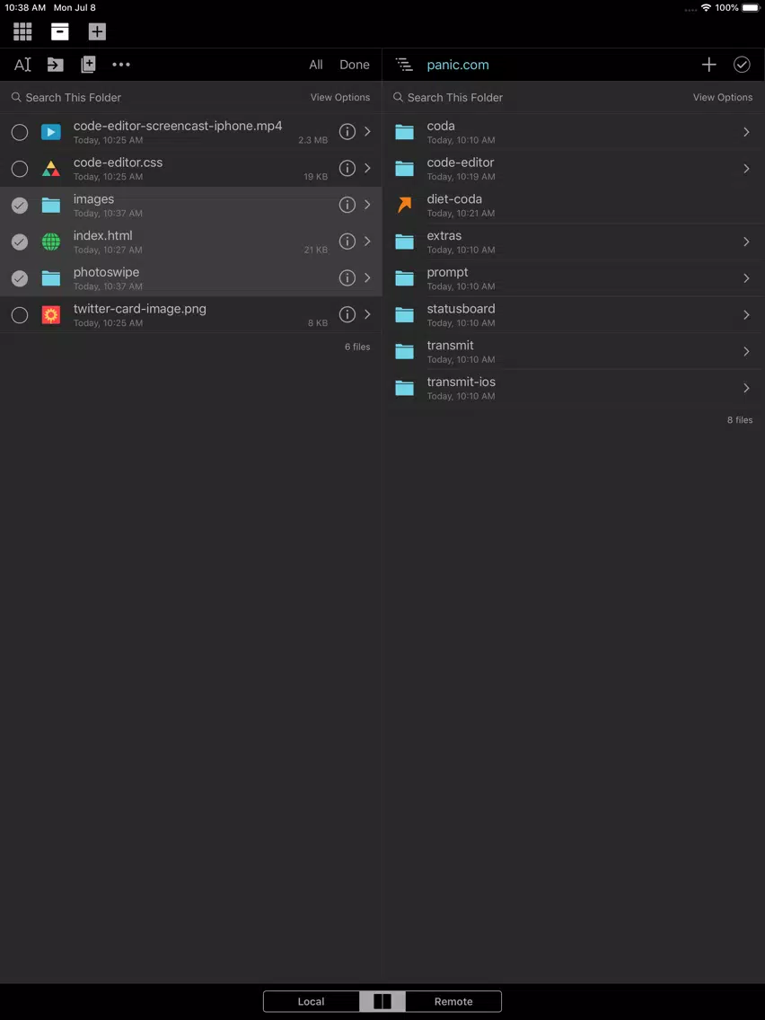
Task: Tap the add new tab plus icon
Action: coord(97,31)
